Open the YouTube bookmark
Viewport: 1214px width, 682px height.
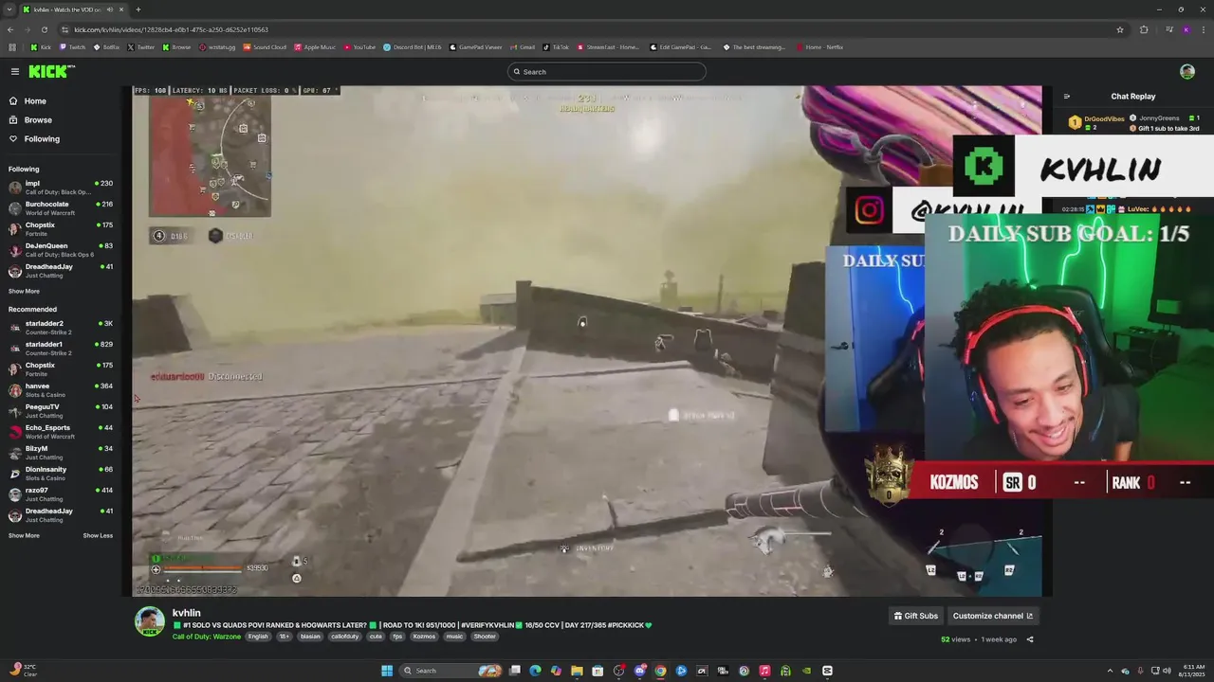point(359,47)
